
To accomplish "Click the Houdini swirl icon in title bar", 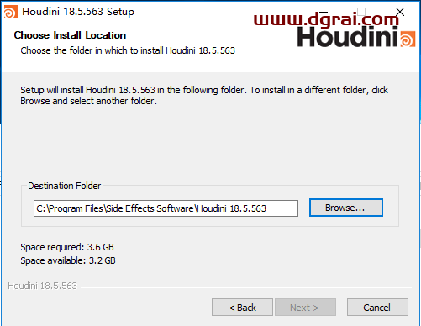I will click(x=11, y=12).
